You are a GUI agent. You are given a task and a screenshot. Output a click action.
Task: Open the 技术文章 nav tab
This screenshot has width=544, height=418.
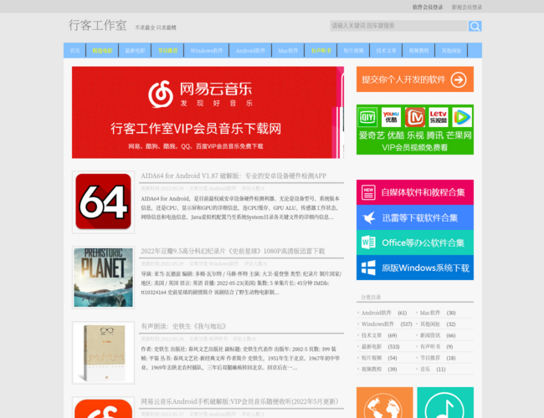pyautogui.click(x=386, y=51)
